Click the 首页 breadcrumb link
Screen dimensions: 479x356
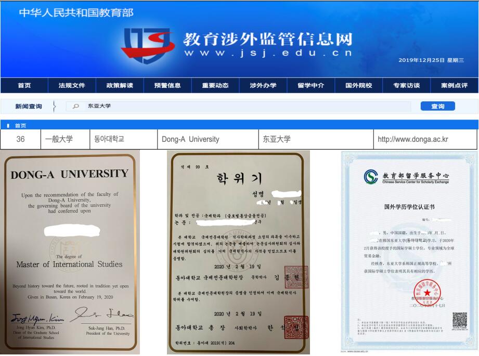(20, 125)
